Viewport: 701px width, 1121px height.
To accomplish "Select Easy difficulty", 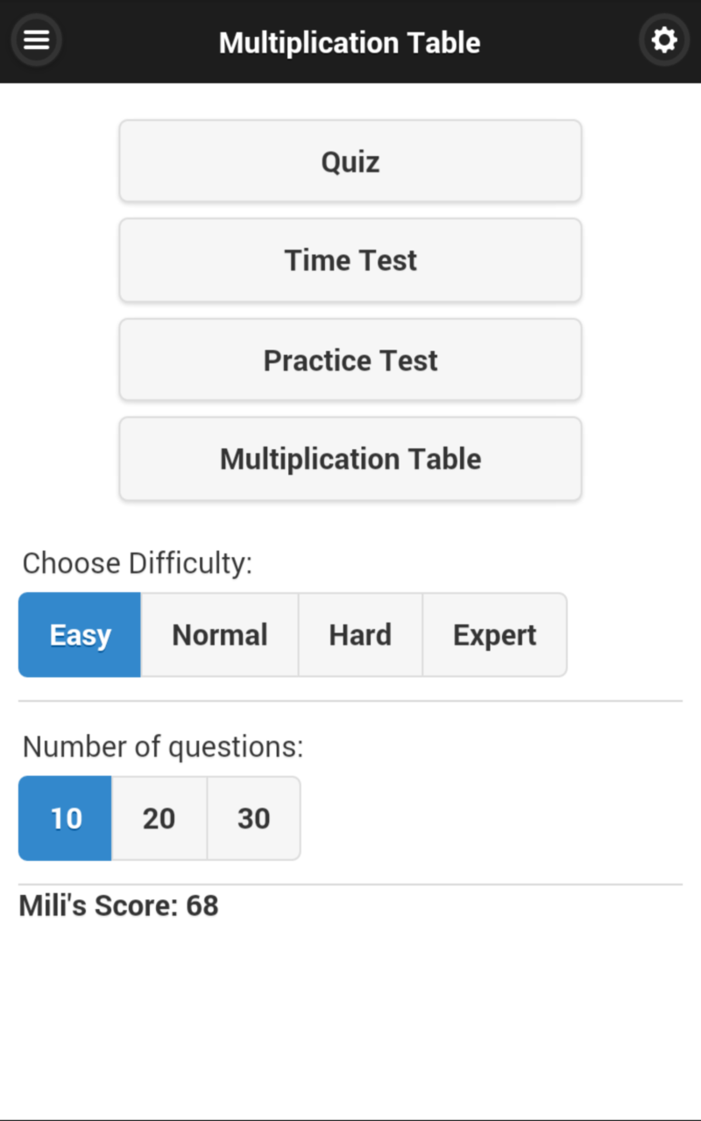I will pos(80,635).
